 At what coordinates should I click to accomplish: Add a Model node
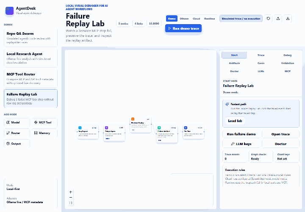17,123
